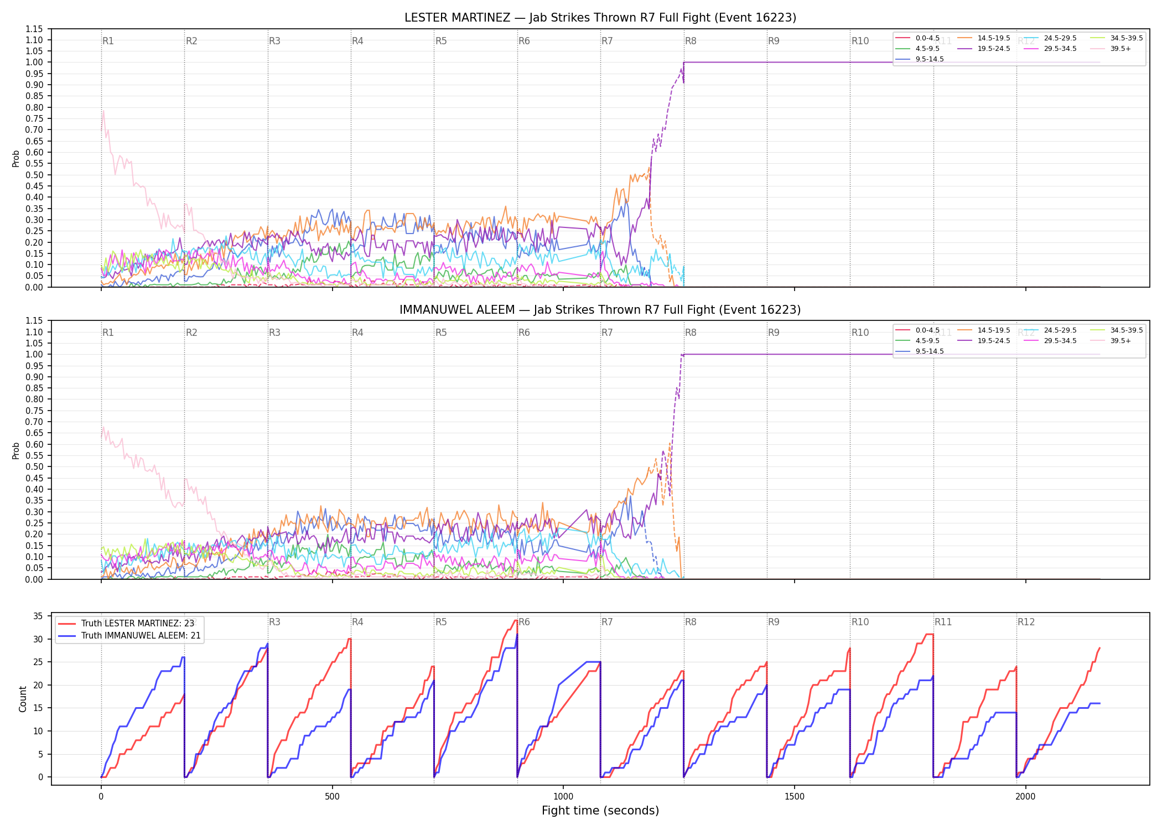
Task: Click the R2 round marker in the Aleem chart
Action: [191, 333]
